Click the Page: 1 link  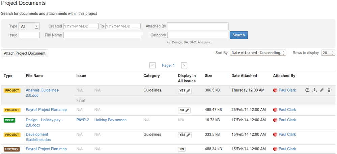pos(168,65)
